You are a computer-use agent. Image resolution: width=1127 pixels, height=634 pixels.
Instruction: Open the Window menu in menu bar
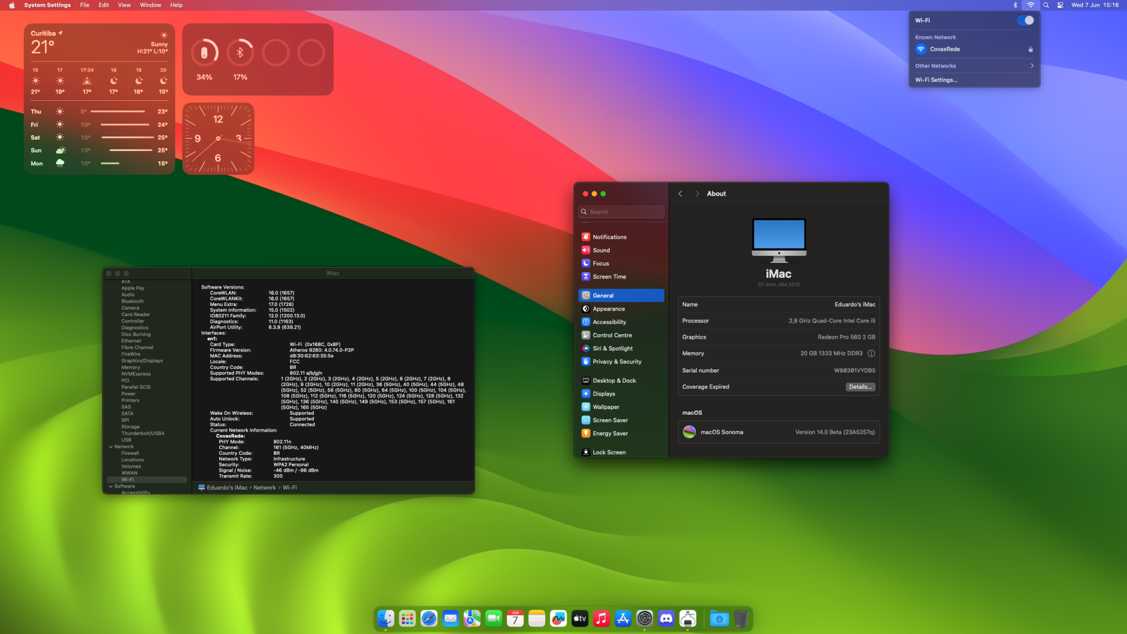coord(150,5)
